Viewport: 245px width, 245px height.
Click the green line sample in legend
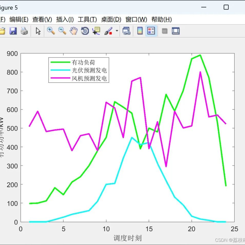click(x=60, y=62)
